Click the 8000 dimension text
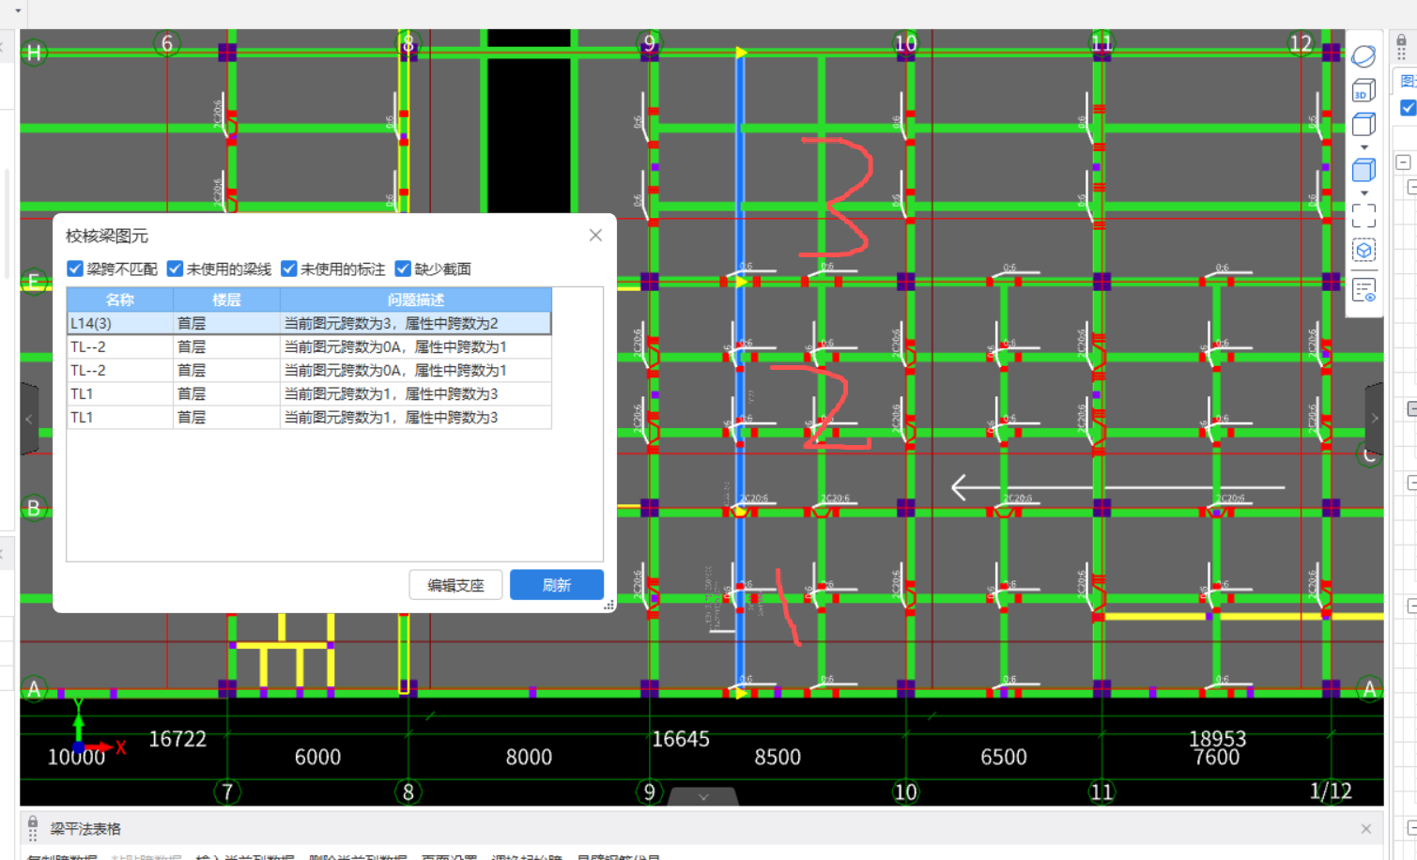 click(x=529, y=758)
